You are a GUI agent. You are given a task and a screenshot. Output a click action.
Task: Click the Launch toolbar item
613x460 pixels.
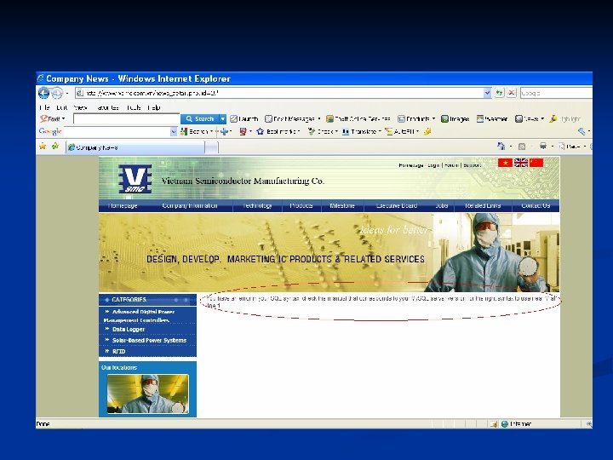click(x=244, y=119)
